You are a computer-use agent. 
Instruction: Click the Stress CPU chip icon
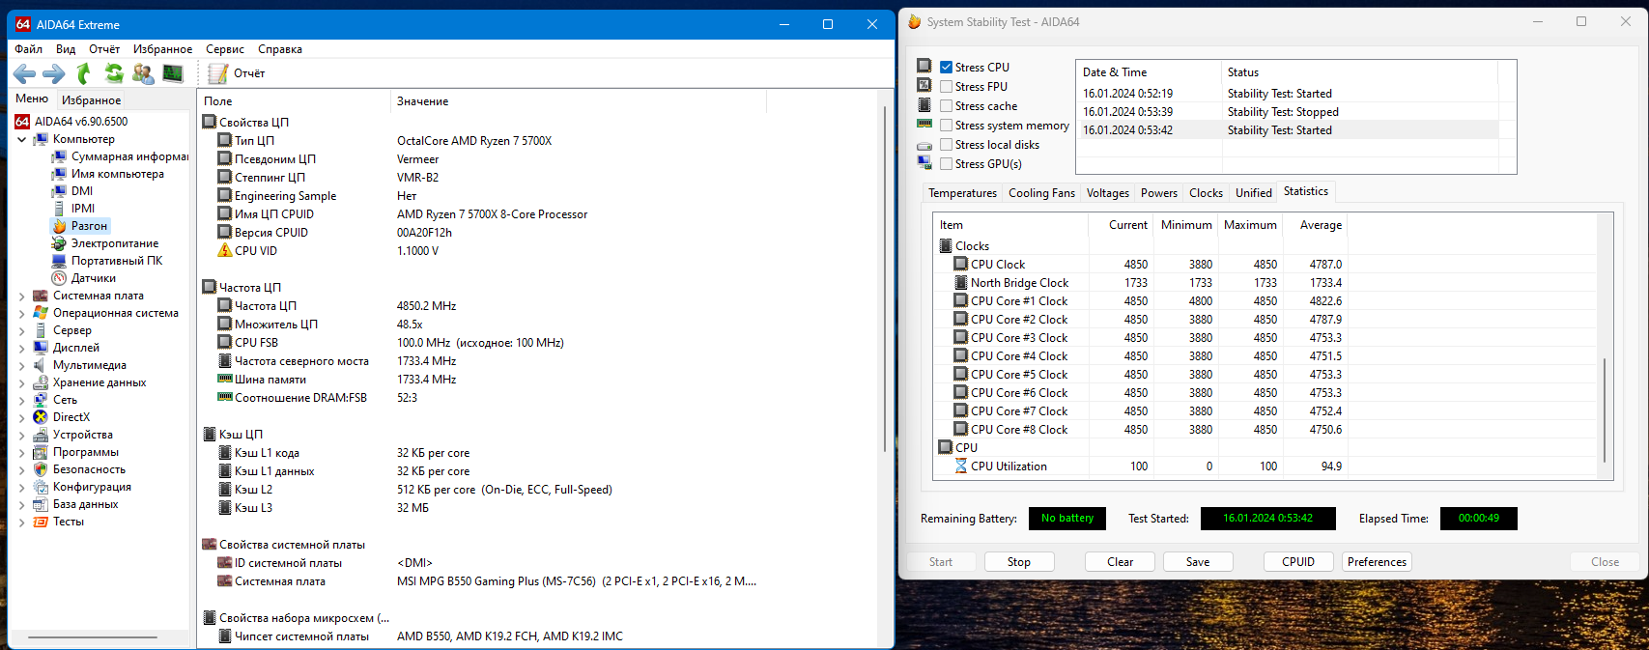coord(924,67)
